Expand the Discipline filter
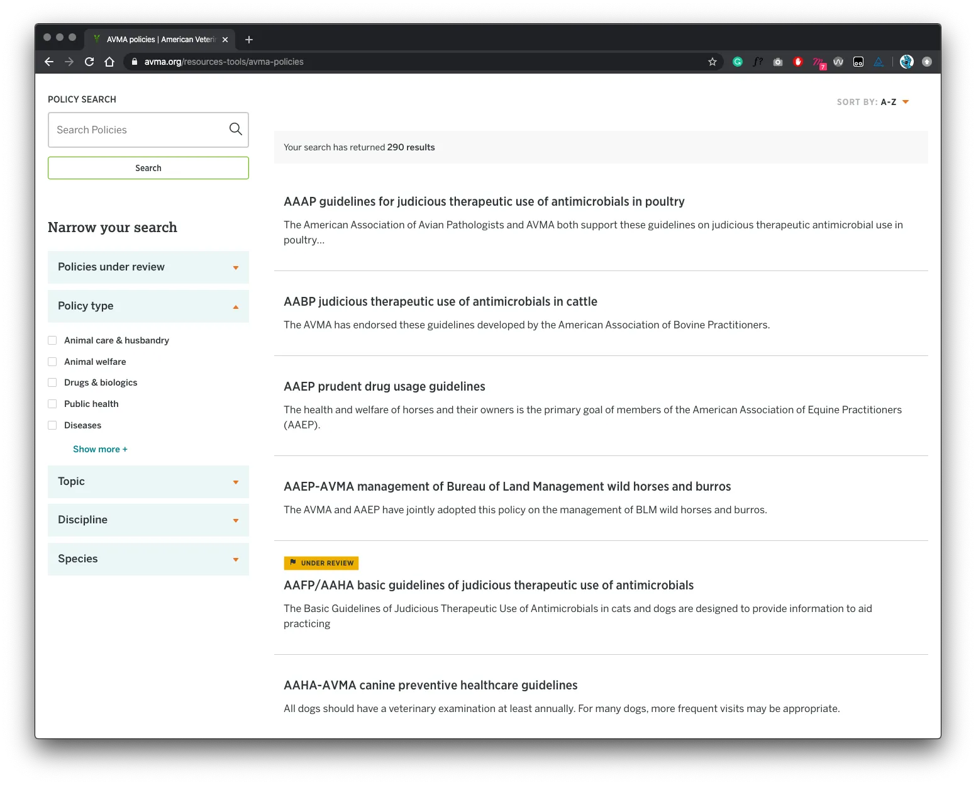This screenshot has height=785, width=976. click(148, 520)
